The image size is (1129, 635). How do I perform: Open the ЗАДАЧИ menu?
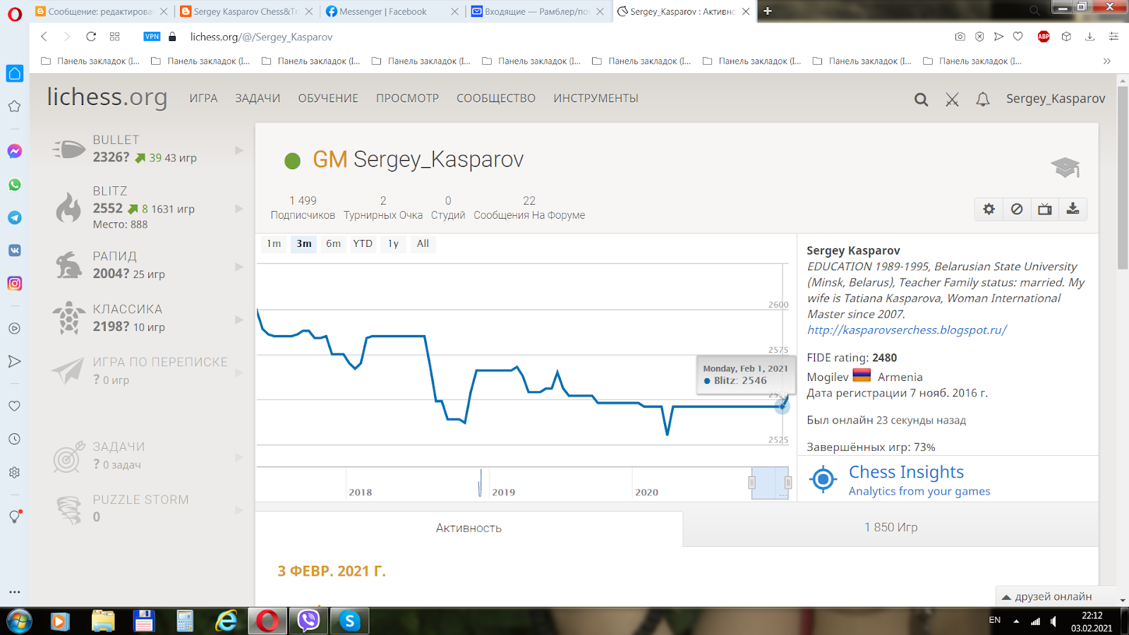point(258,98)
